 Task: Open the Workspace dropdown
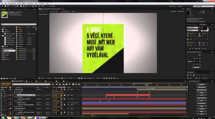(x=184, y=6)
